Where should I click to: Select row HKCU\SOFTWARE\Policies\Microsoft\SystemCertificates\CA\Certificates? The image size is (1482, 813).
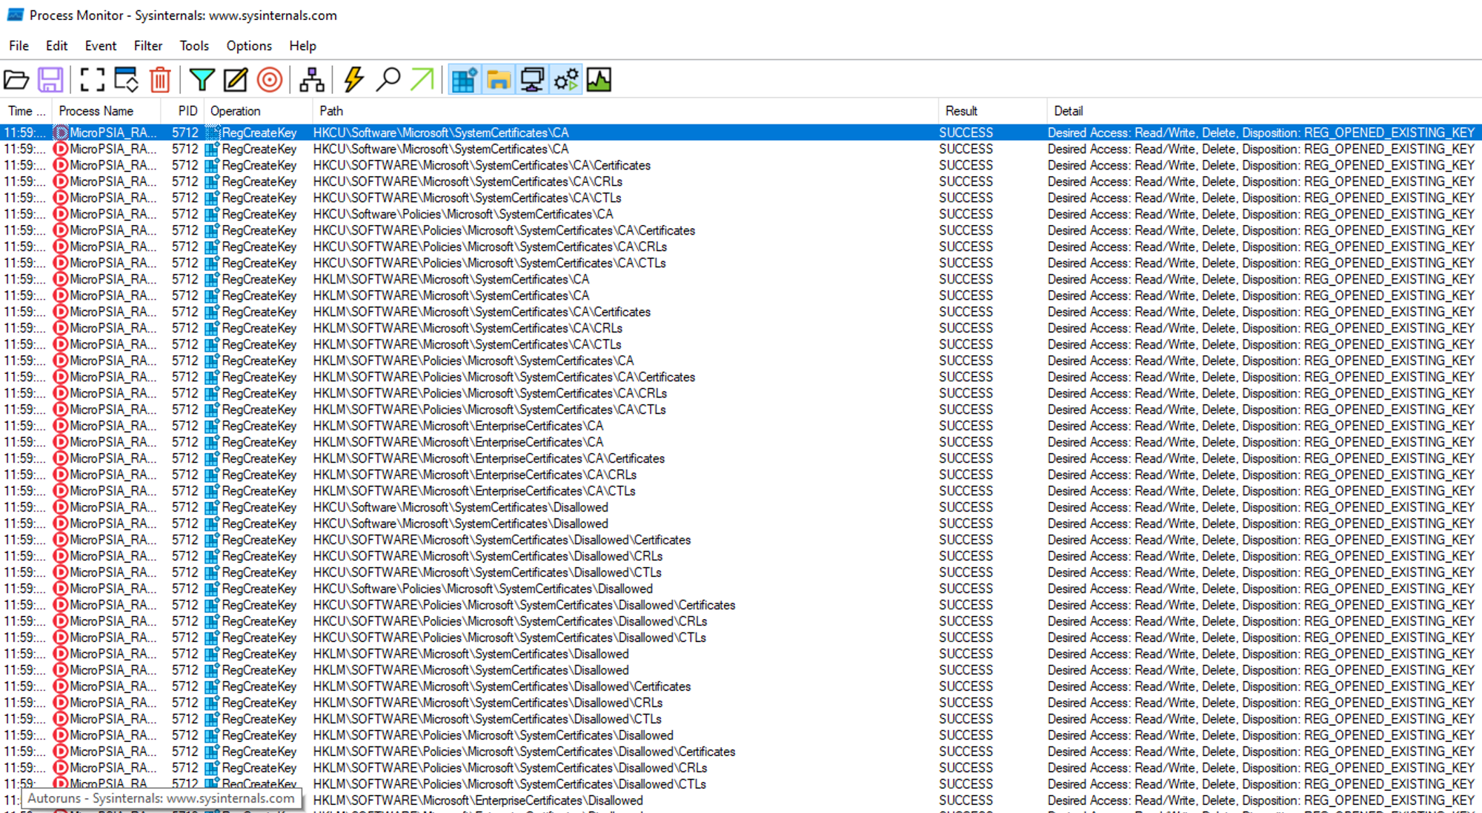[741, 230]
